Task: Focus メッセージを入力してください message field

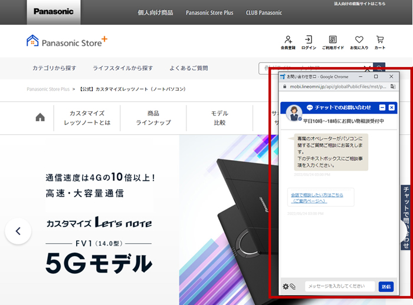Action: 340,286
